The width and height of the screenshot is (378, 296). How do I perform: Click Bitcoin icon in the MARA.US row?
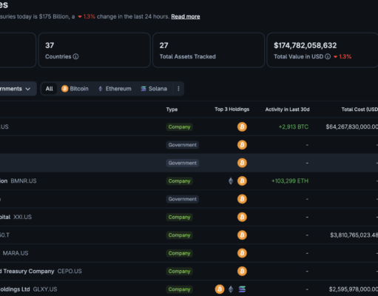(242, 253)
